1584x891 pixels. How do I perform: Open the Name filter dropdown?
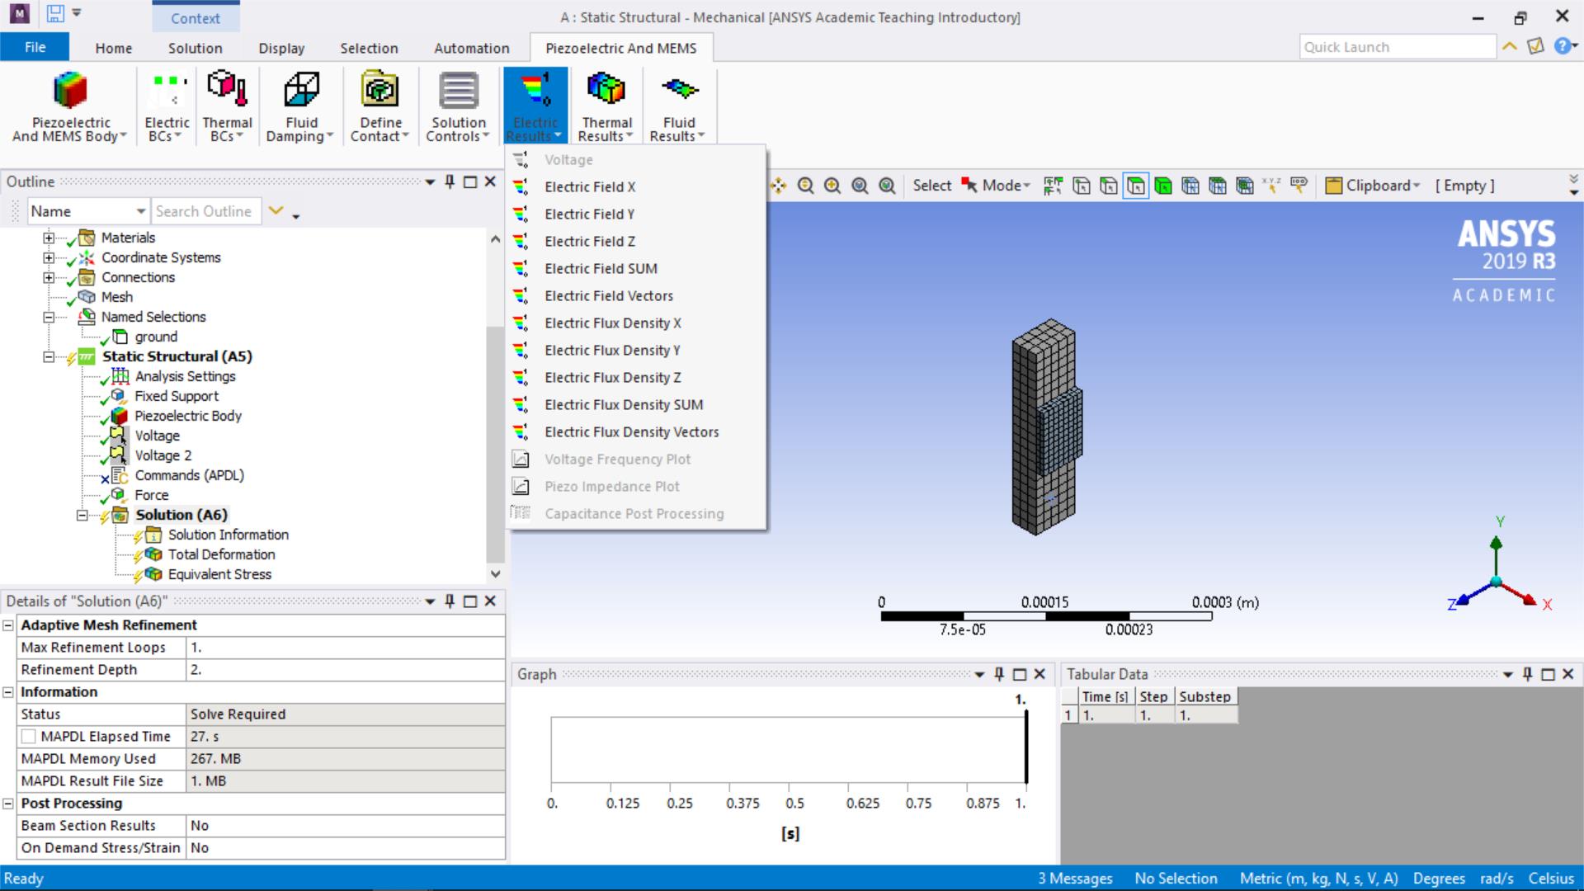coord(88,211)
